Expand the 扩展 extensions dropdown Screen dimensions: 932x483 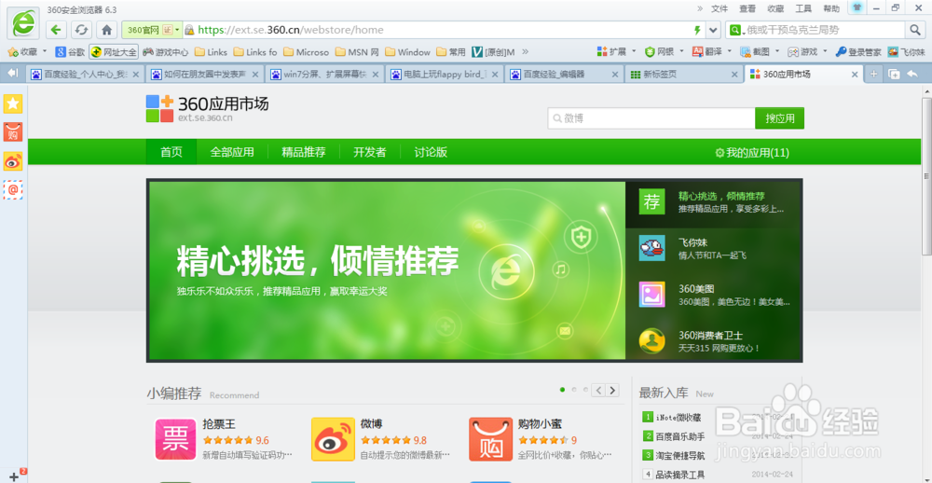tap(634, 52)
